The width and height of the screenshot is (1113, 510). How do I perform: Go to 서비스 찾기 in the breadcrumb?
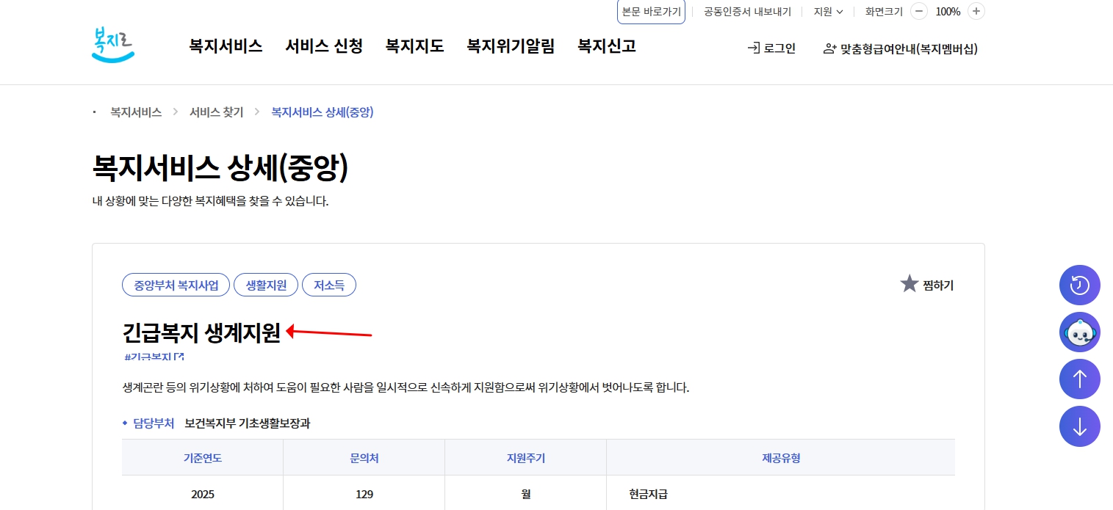215,112
